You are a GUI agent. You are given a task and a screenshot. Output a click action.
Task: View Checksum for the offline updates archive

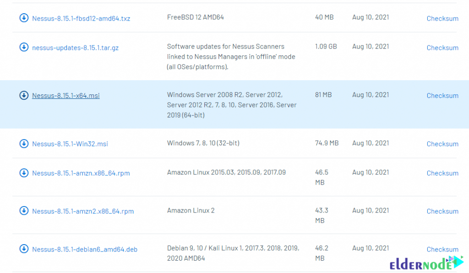click(442, 47)
